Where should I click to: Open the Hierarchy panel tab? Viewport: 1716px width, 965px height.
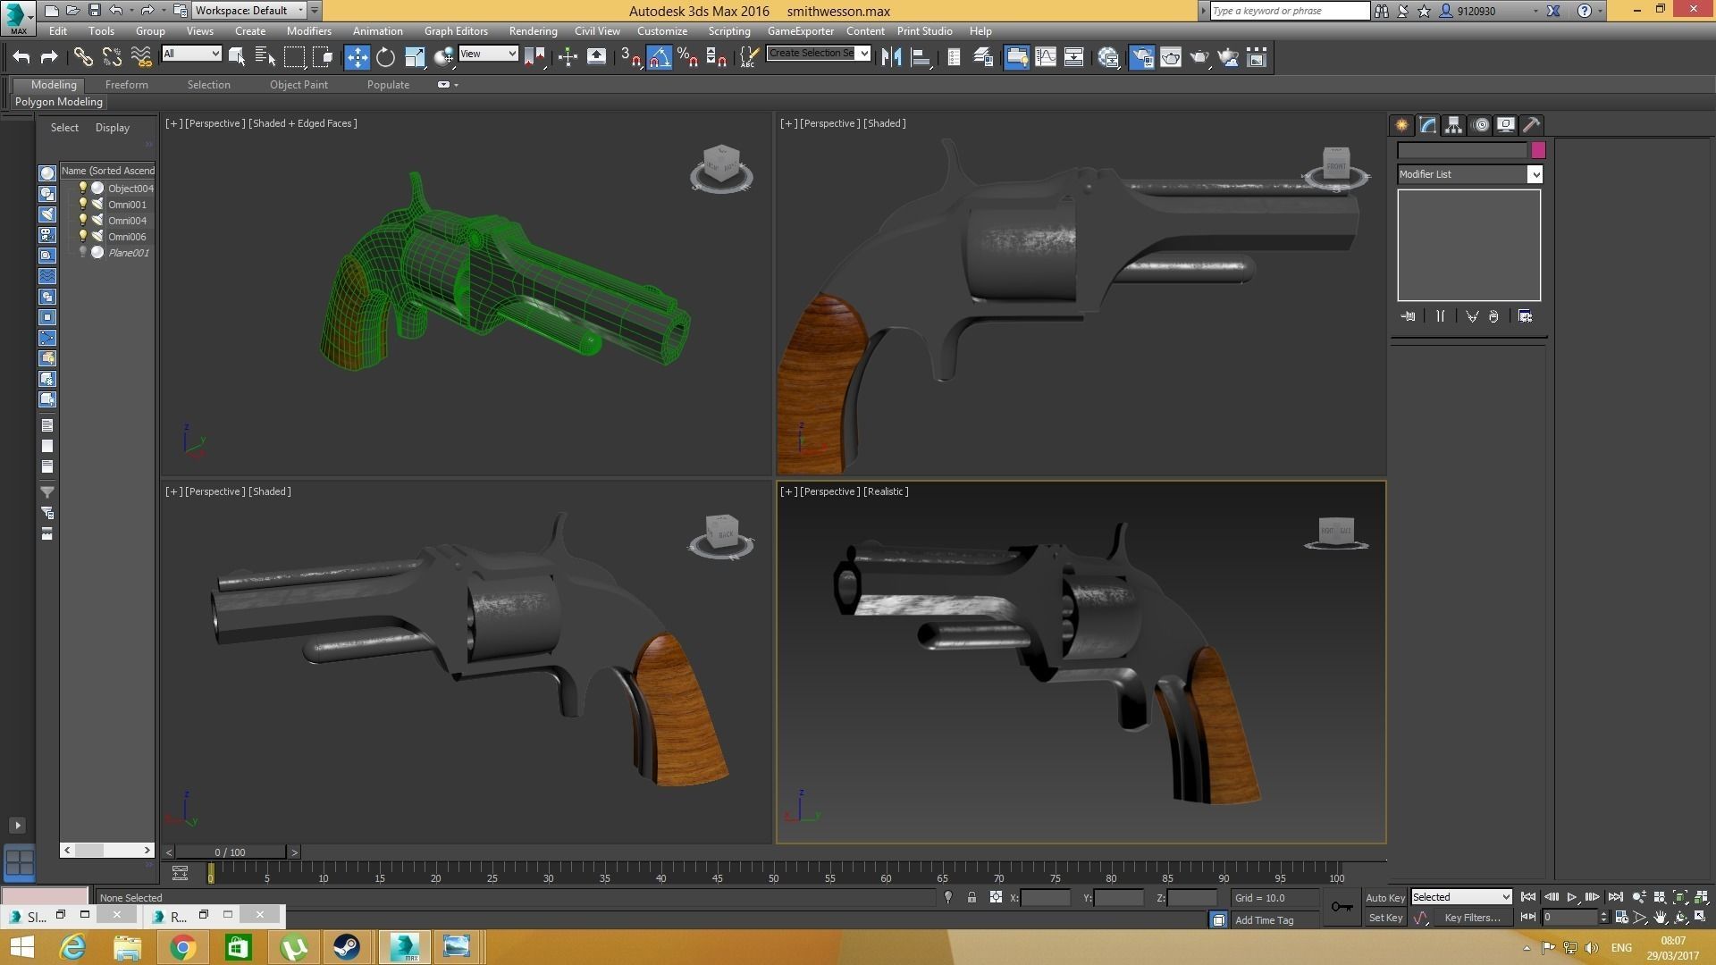click(x=1453, y=125)
